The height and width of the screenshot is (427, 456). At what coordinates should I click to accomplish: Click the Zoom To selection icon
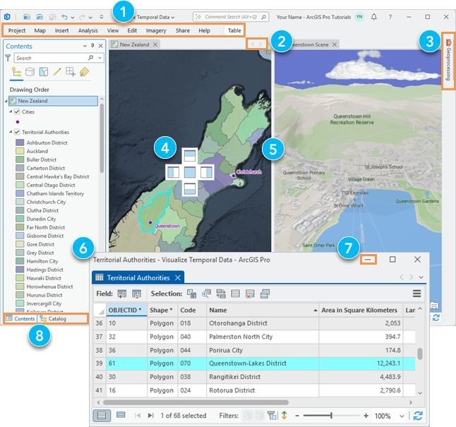(206, 294)
